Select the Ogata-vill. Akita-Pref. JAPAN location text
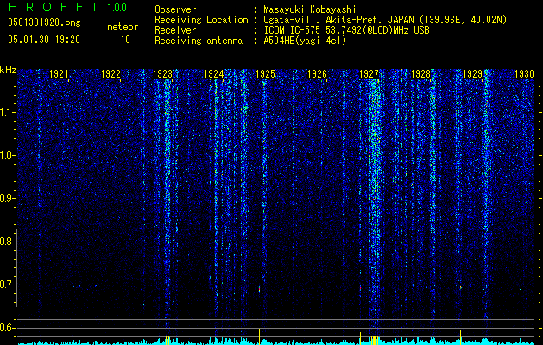Screen dimensions: 543x345 coord(385,20)
